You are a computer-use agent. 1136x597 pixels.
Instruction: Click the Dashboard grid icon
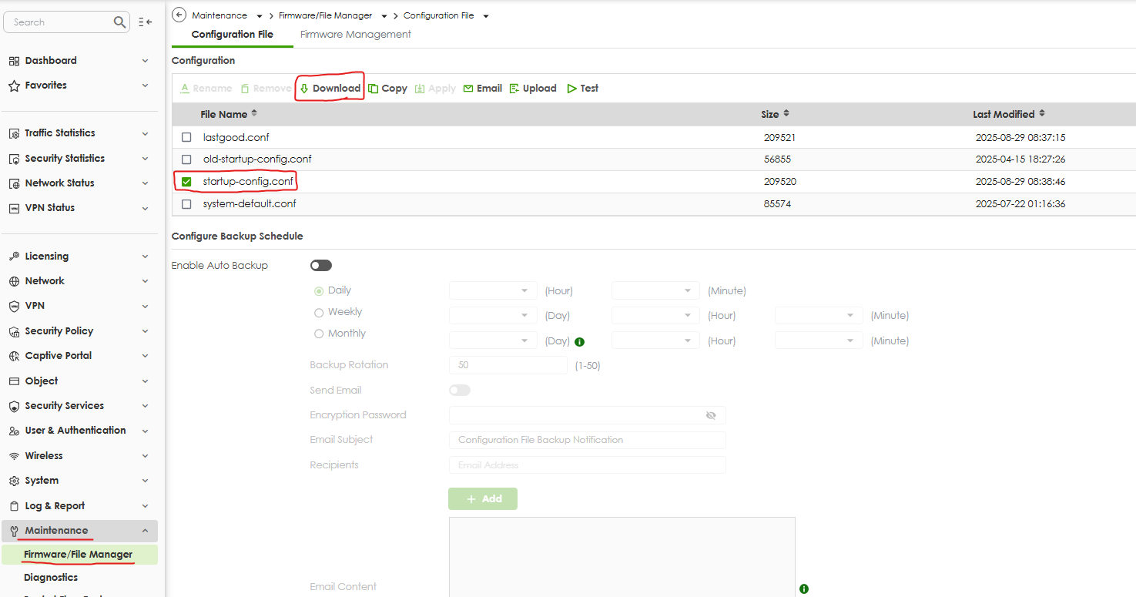point(14,61)
